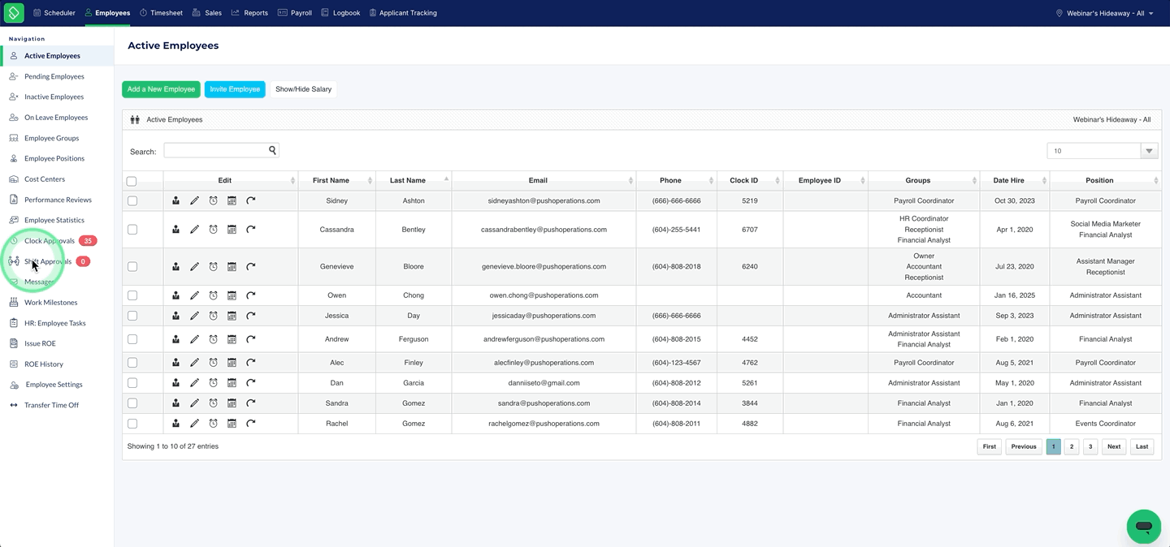This screenshot has height=547, width=1170.
Task: Tick the select-all checkbox in table header
Action: 132,181
